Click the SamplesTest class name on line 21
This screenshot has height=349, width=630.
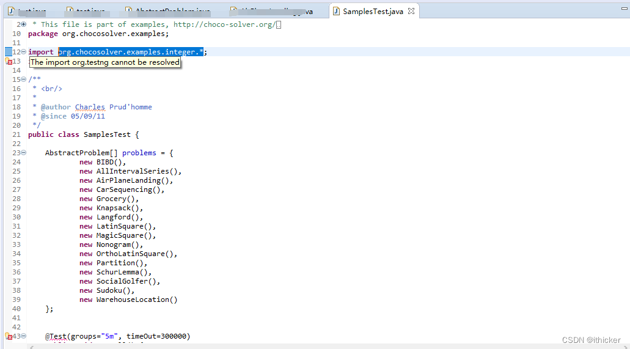pyautogui.click(x=107, y=134)
